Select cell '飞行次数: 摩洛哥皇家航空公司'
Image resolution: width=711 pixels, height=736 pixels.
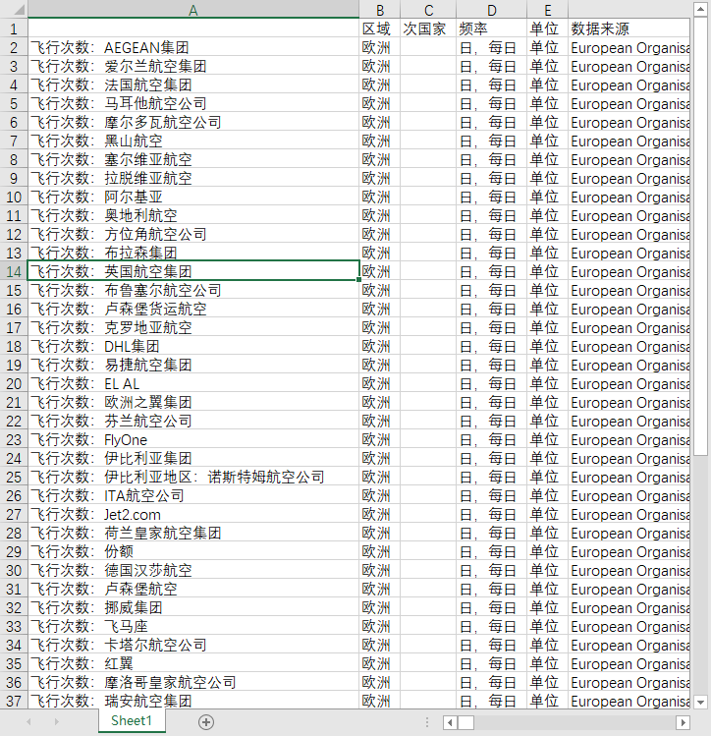[193, 683]
